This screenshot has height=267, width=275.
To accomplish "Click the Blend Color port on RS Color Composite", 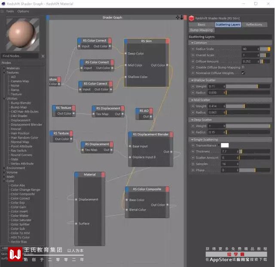I will coord(127,210).
